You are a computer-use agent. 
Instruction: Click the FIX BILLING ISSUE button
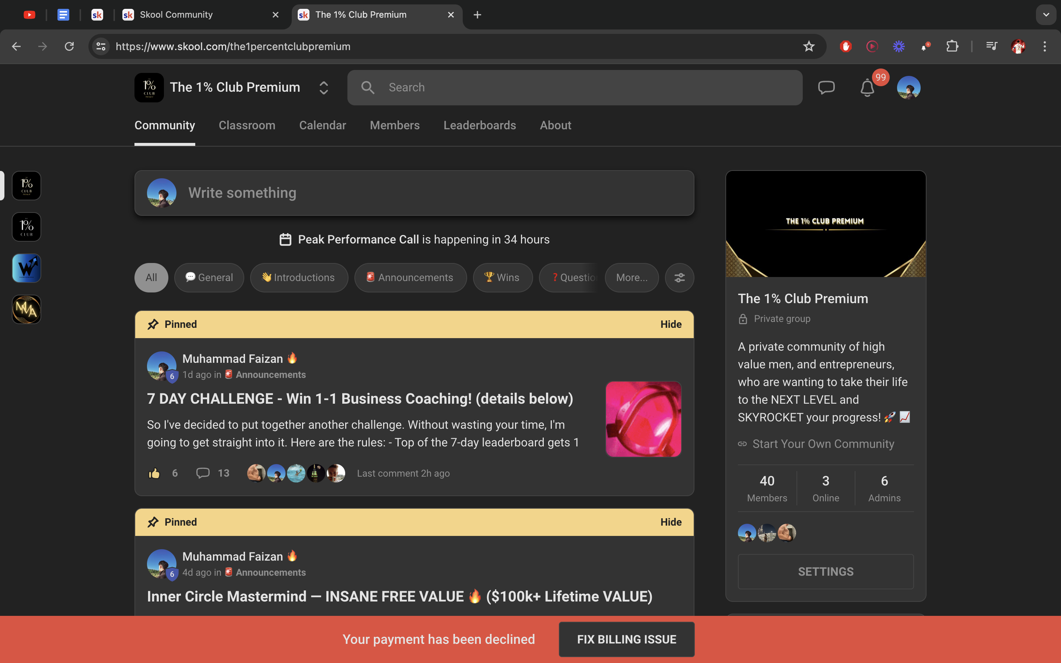[x=626, y=639]
